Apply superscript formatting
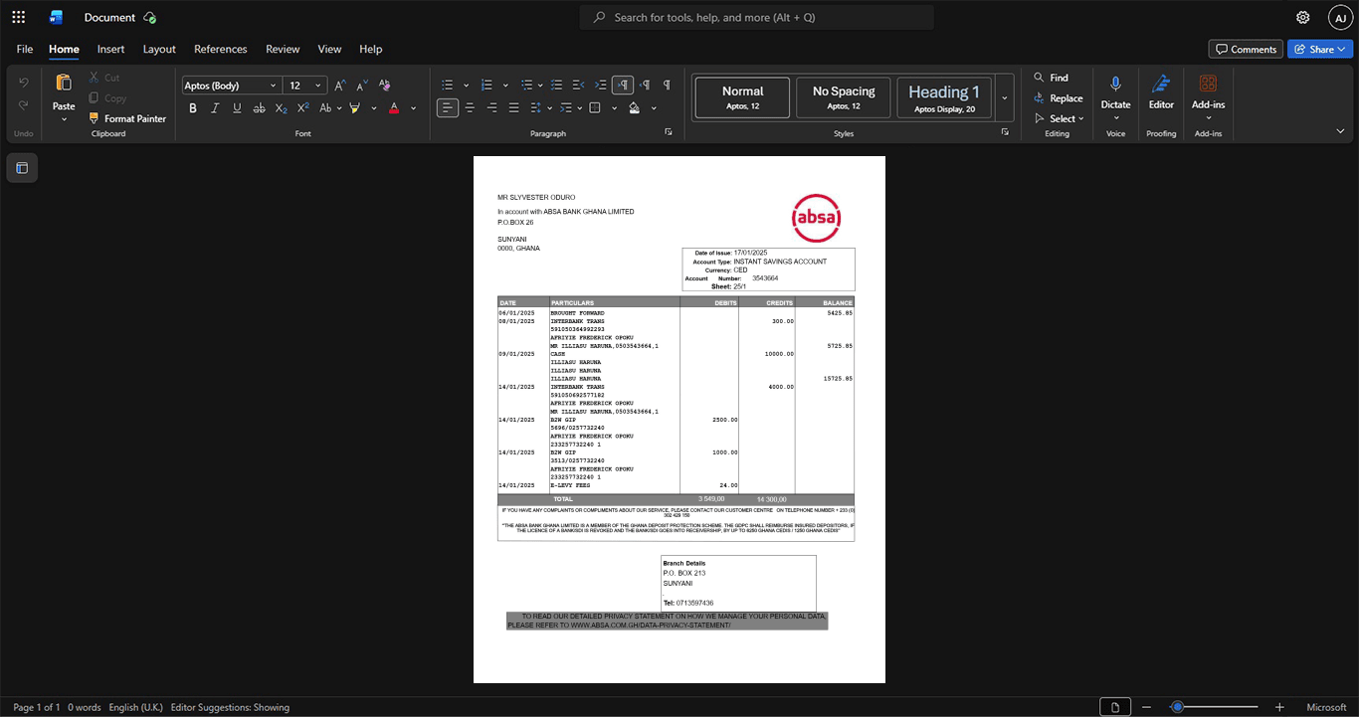 point(303,107)
